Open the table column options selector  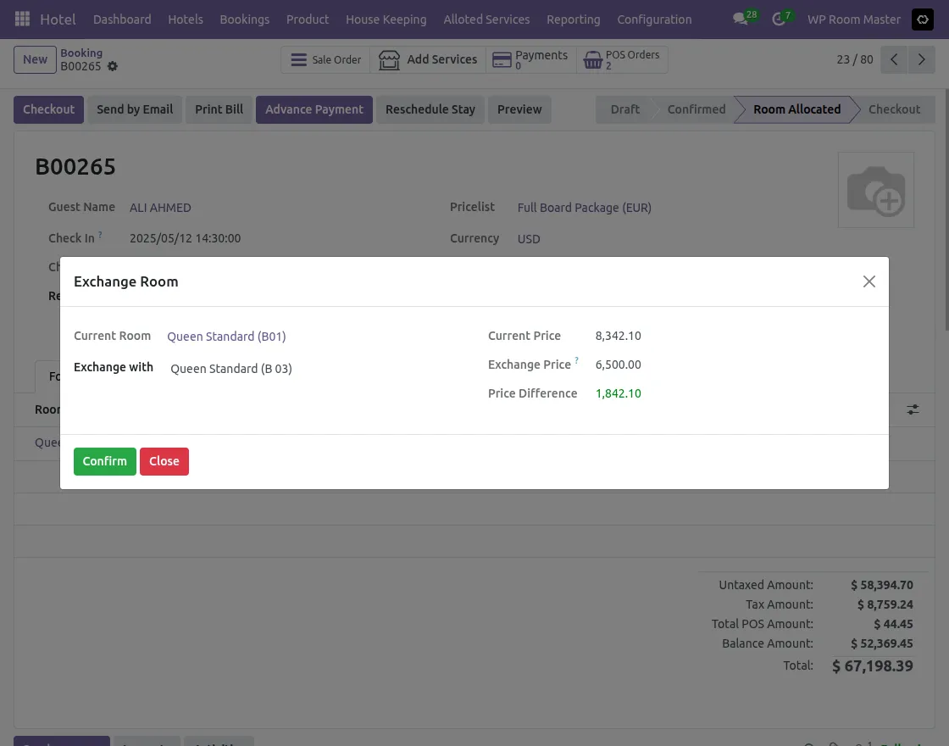913,409
